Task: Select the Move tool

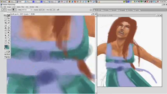Action: [x=9, y=18]
